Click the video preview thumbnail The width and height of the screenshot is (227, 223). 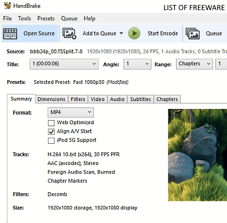coord(197,155)
